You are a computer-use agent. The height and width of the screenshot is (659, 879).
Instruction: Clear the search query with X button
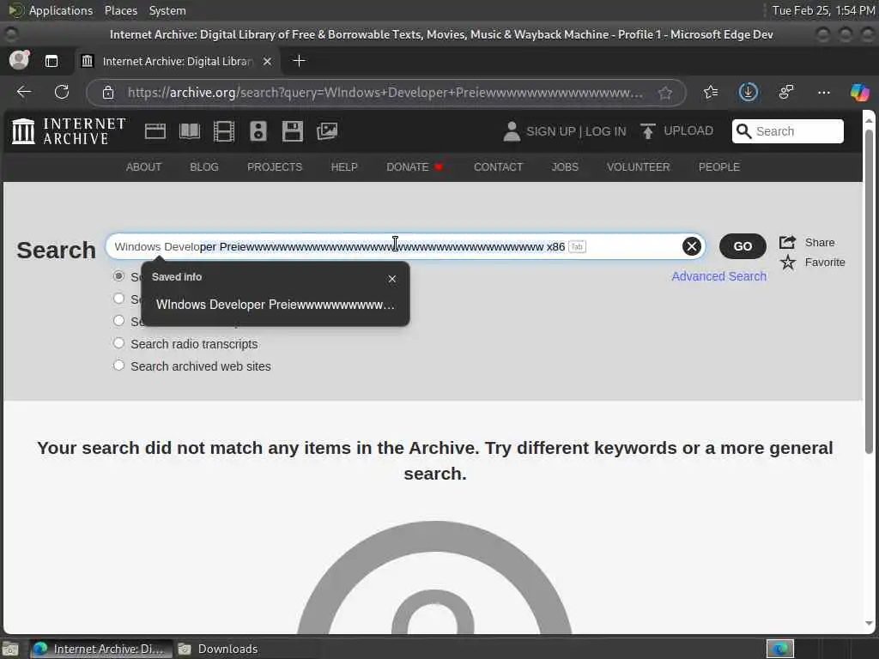(692, 246)
